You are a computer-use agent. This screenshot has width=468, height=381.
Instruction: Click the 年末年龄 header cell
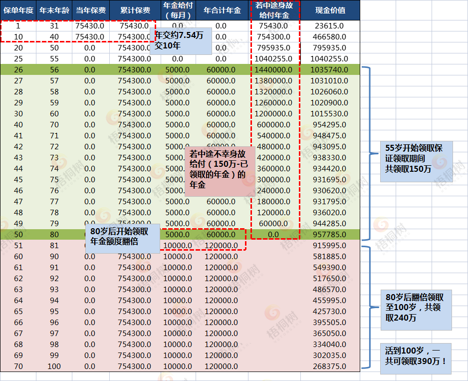(x=54, y=10)
